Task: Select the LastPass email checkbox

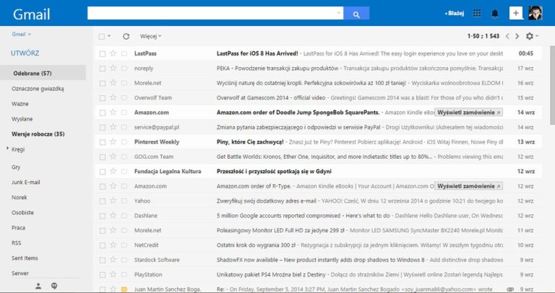Action: (103, 53)
